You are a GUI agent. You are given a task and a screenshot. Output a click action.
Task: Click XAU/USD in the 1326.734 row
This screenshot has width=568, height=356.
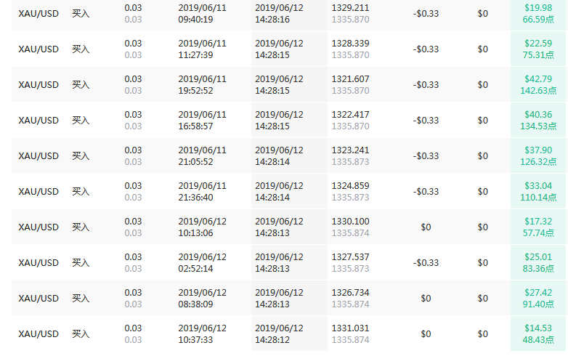38,298
